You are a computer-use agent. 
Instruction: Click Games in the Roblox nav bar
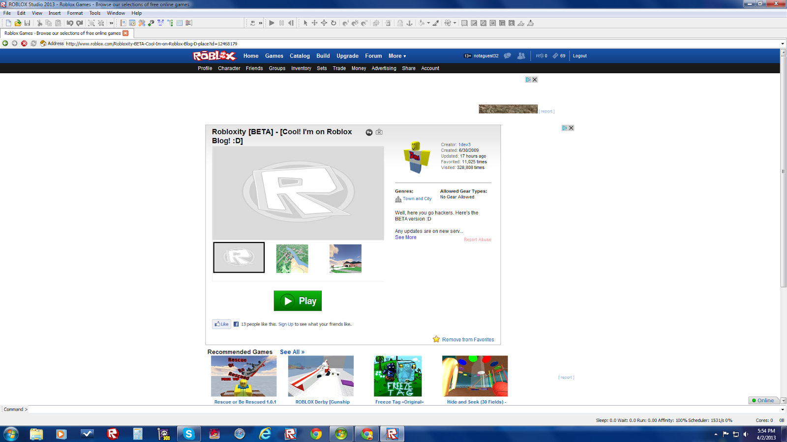[x=274, y=56]
